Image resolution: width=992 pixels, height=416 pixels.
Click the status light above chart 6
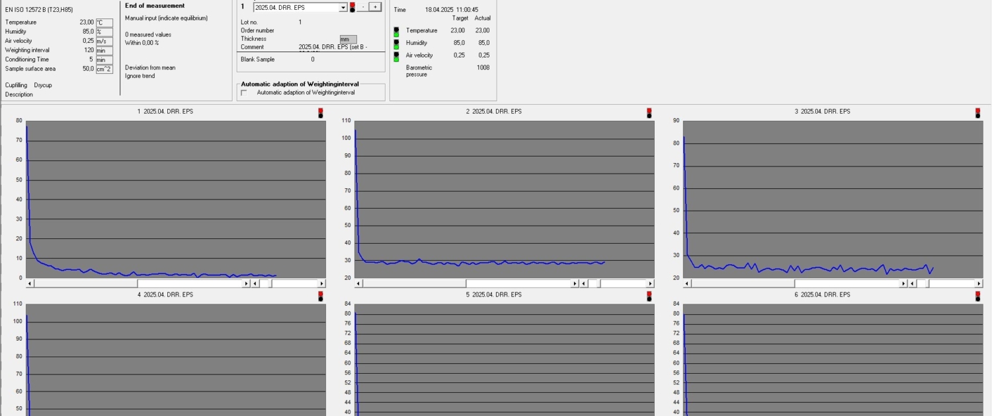pos(977,296)
